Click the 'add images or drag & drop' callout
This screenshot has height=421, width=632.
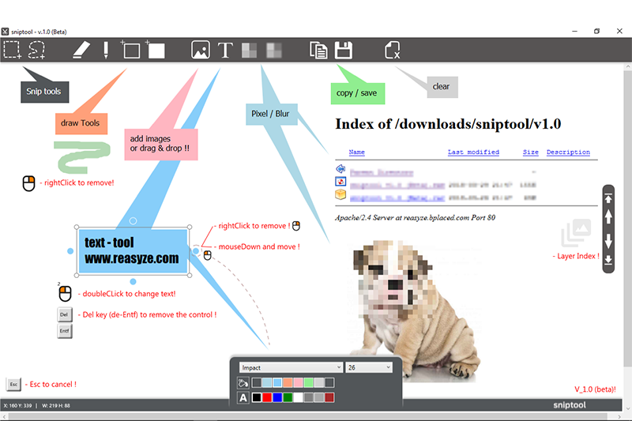[161, 145]
